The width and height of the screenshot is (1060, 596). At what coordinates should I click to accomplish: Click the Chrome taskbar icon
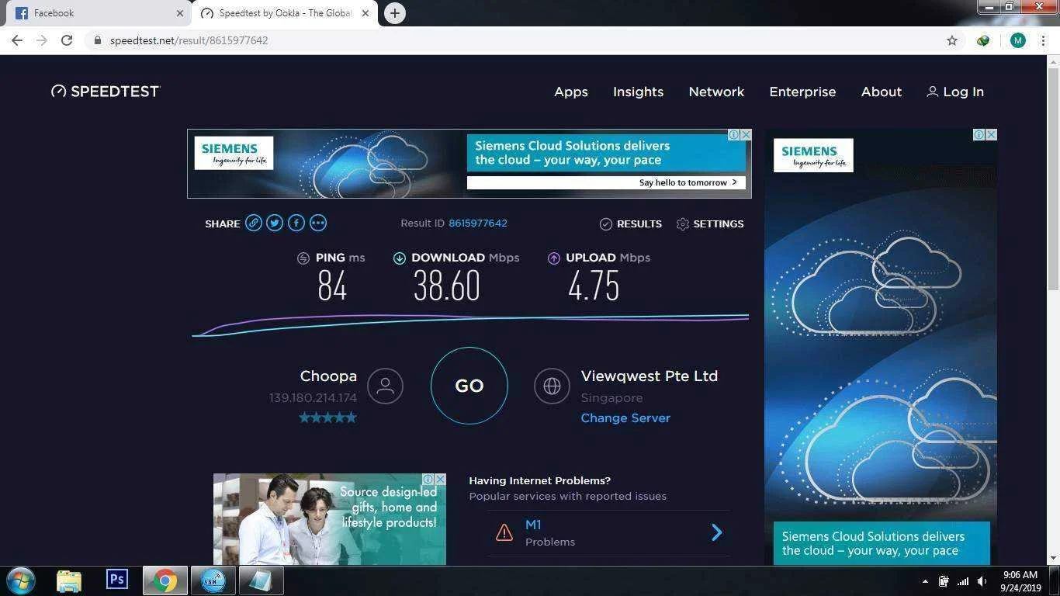coord(165,580)
